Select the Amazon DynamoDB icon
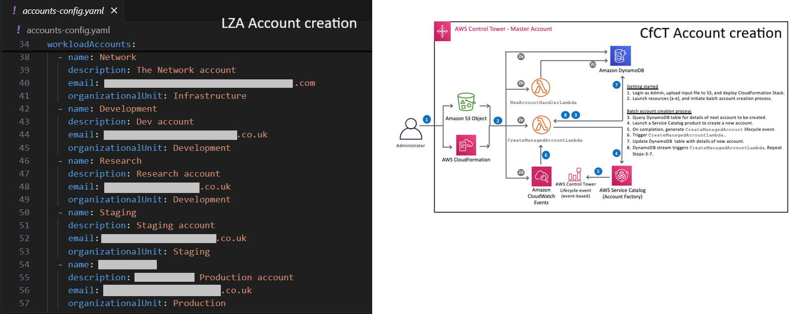The width and height of the screenshot is (795, 314). click(x=620, y=56)
